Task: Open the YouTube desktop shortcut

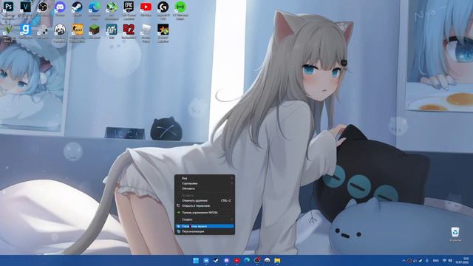Action: pyautogui.click(x=146, y=9)
